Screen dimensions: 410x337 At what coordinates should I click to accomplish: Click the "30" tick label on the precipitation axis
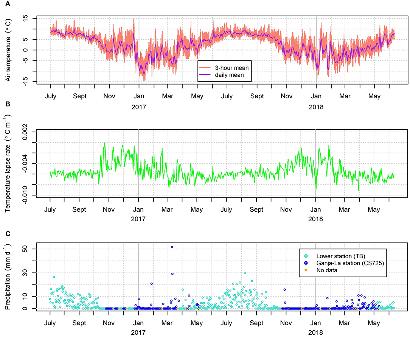point(25,273)
